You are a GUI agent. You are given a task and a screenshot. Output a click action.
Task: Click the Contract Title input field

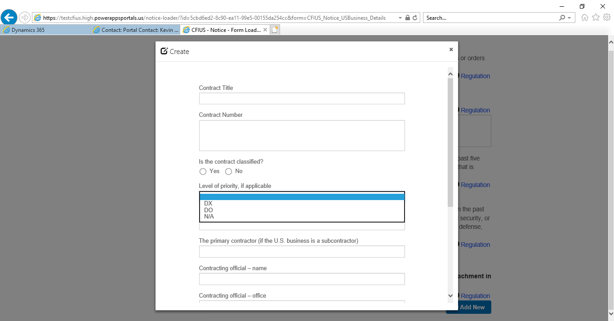pos(302,98)
